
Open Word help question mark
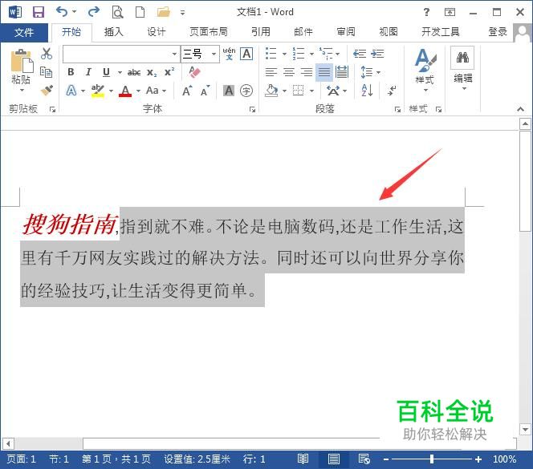[x=426, y=12]
